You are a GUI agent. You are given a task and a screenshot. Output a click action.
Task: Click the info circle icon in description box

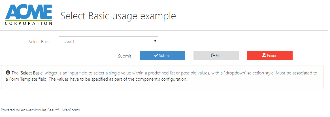coord(8,72)
